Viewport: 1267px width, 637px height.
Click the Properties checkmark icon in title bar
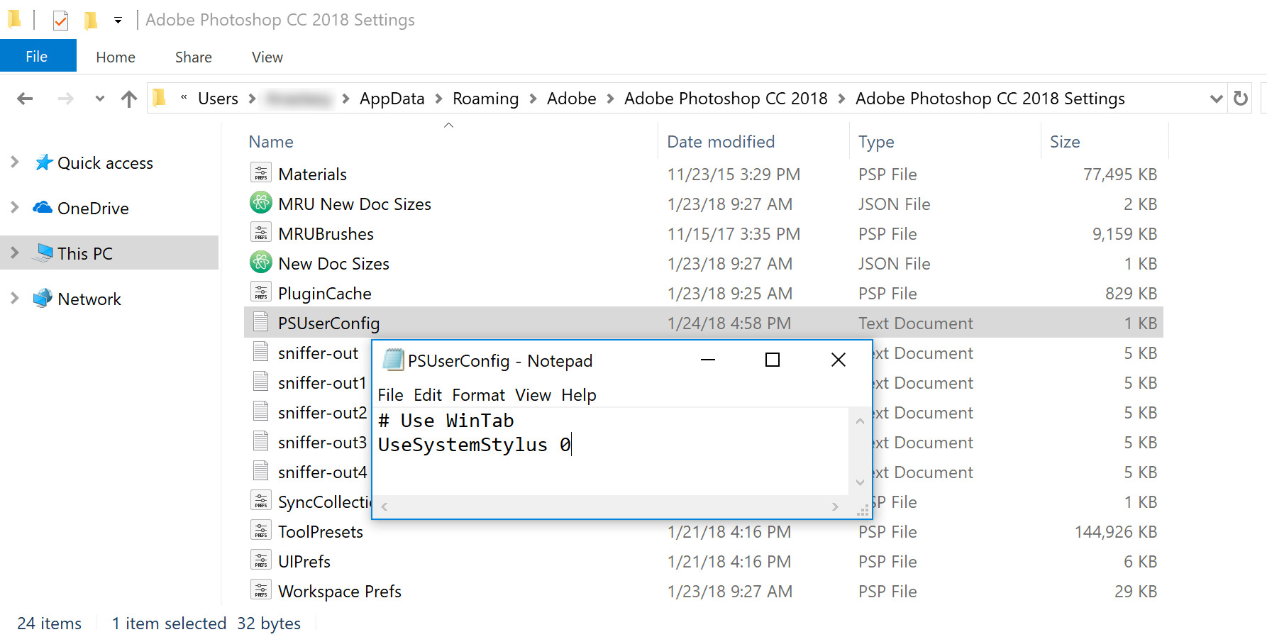click(x=61, y=20)
